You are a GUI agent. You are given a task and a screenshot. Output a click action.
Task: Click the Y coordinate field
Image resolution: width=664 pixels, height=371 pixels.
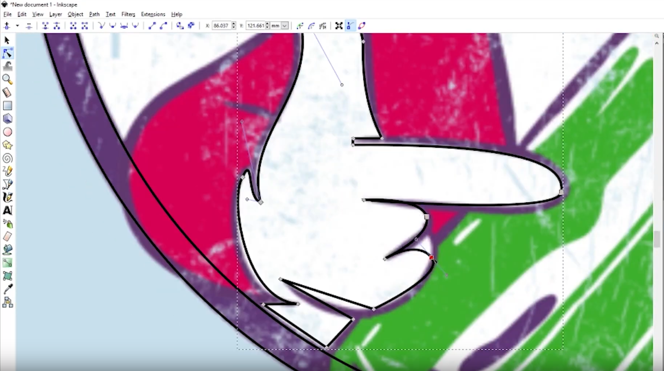[255, 26]
